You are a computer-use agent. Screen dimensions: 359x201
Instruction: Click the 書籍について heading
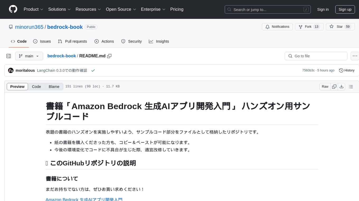coord(62,179)
